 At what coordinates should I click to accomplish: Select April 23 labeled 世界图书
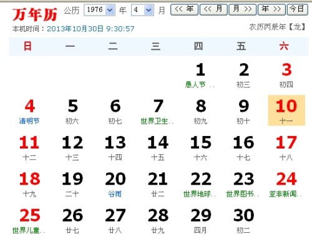coord(243,185)
